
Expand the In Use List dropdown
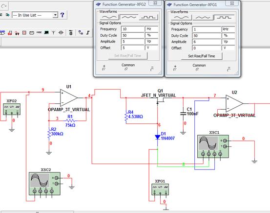(55, 15)
